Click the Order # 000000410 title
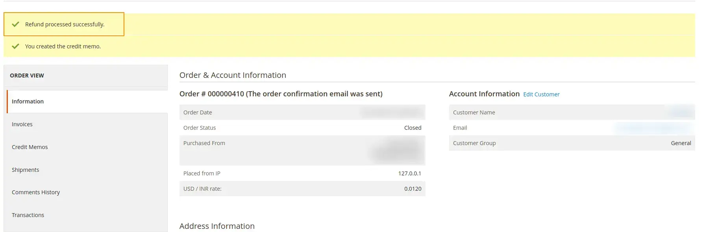This screenshot has width=705, height=232. (281, 94)
